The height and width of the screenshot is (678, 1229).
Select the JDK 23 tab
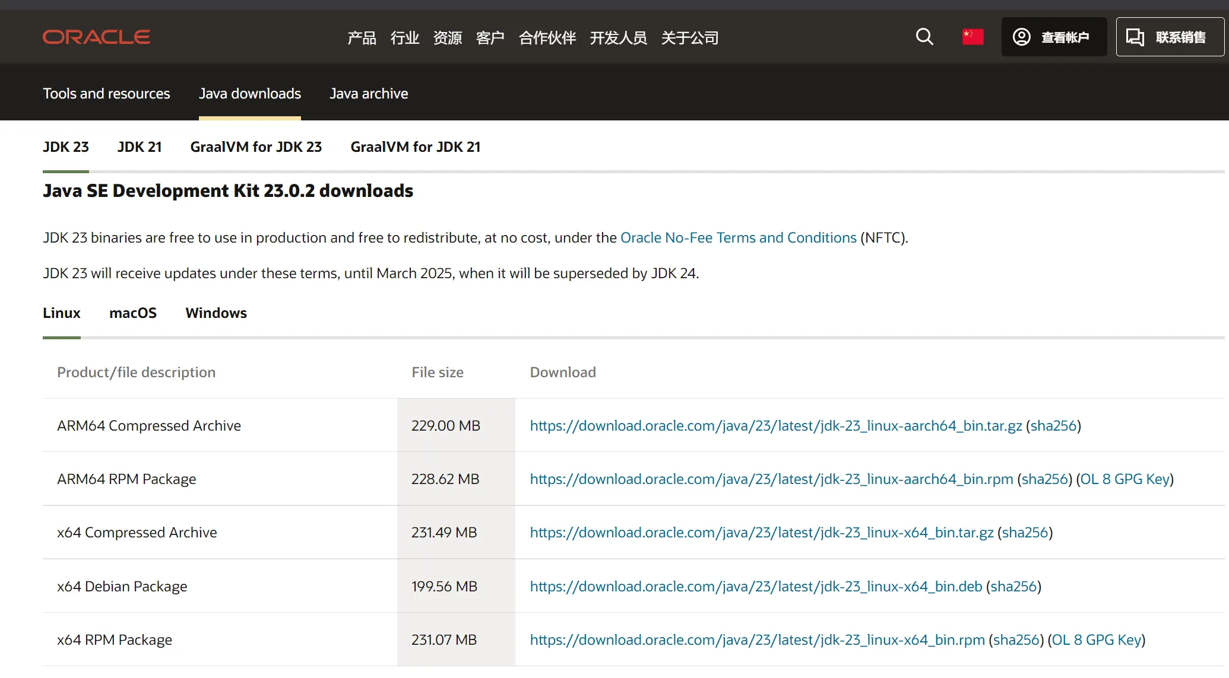coord(66,147)
